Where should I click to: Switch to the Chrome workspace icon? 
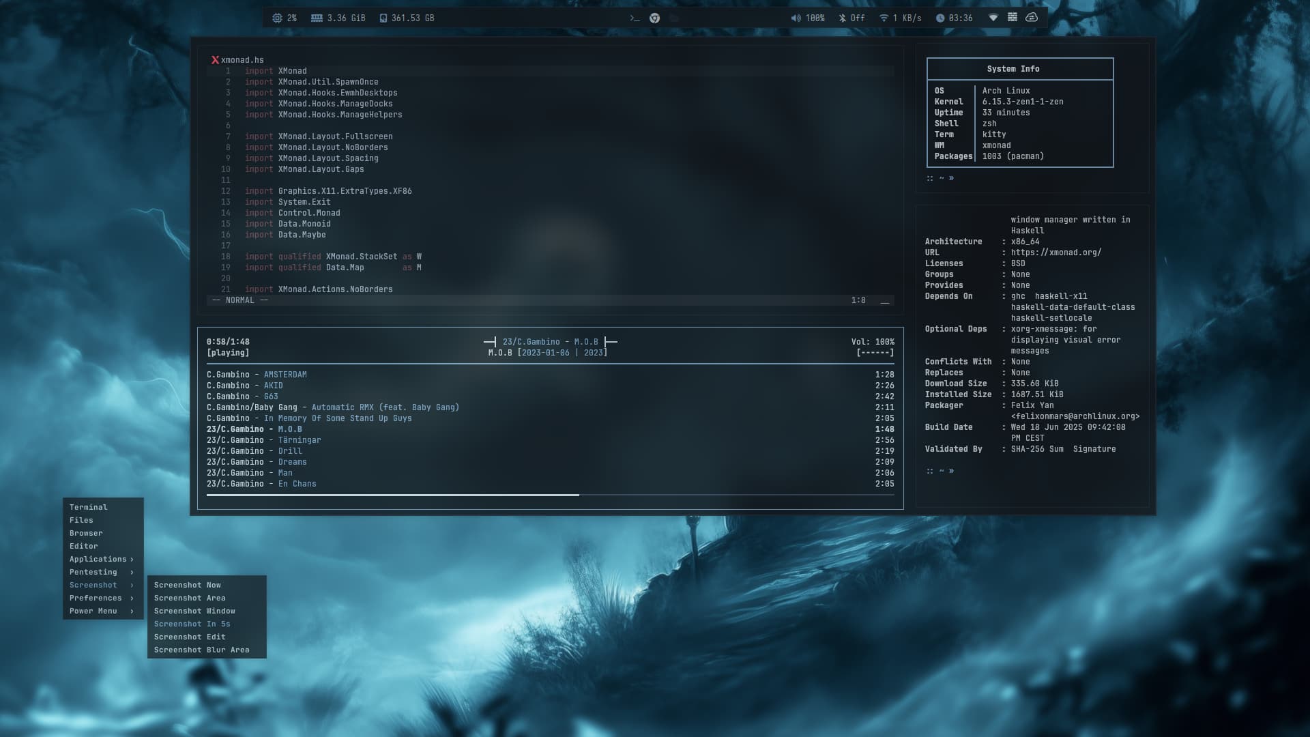point(654,18)
